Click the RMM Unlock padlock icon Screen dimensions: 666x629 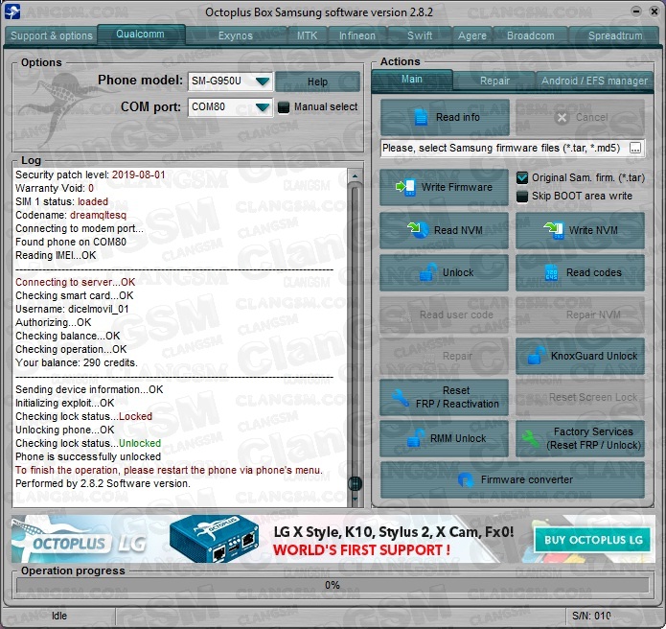tap(415, 438)
